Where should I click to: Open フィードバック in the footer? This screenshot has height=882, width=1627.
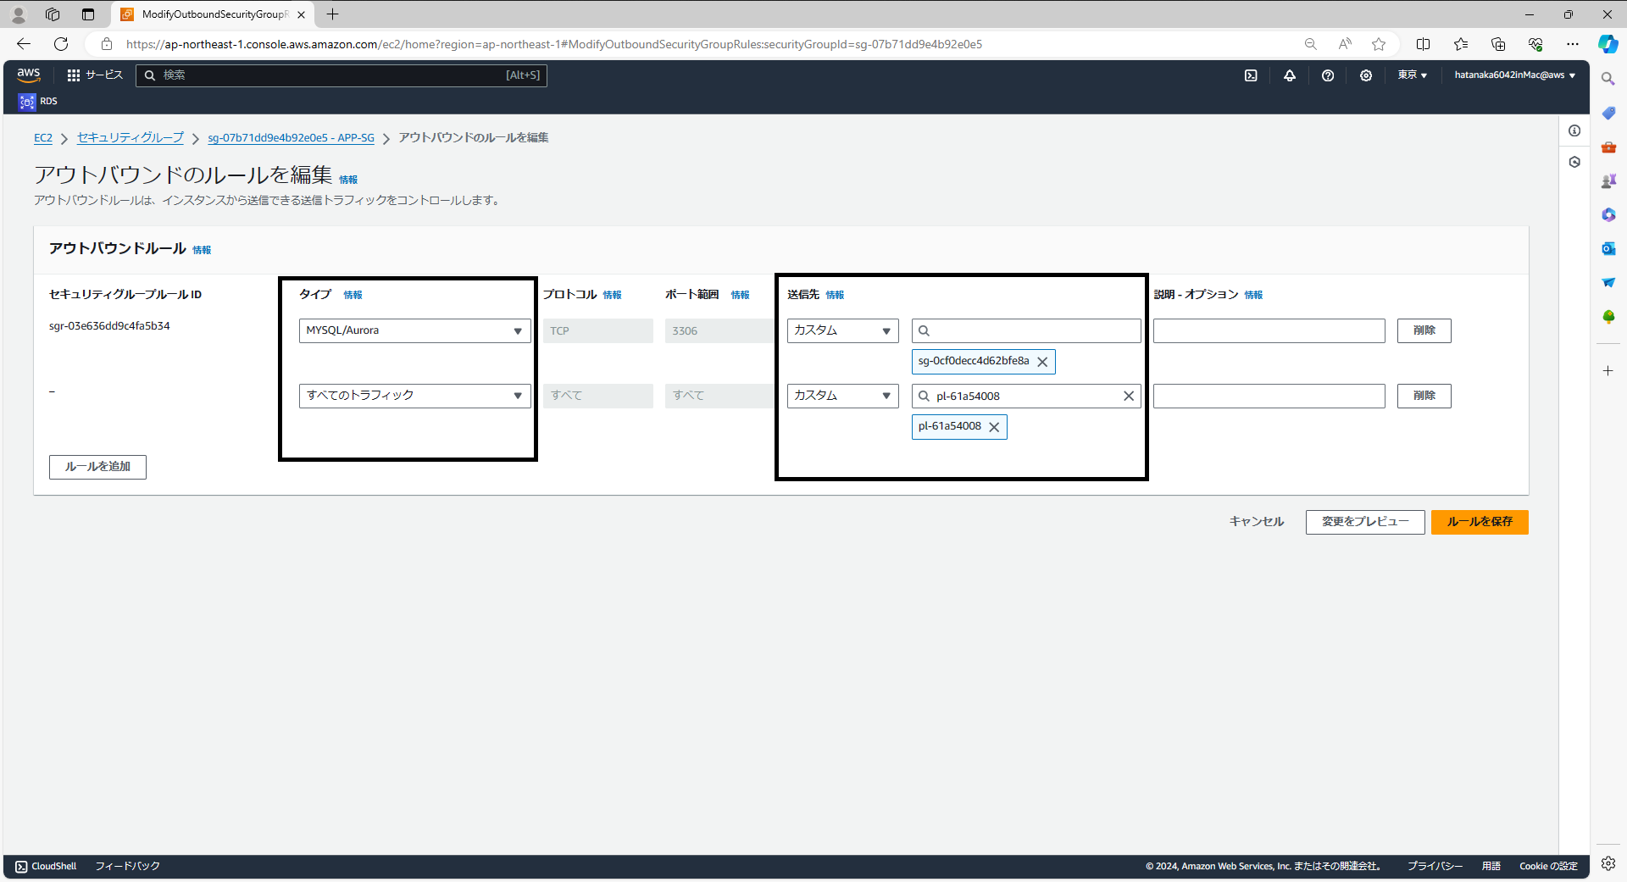127,866
